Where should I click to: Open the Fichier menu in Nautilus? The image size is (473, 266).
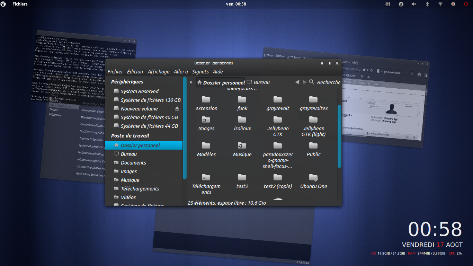coord(115,72)
